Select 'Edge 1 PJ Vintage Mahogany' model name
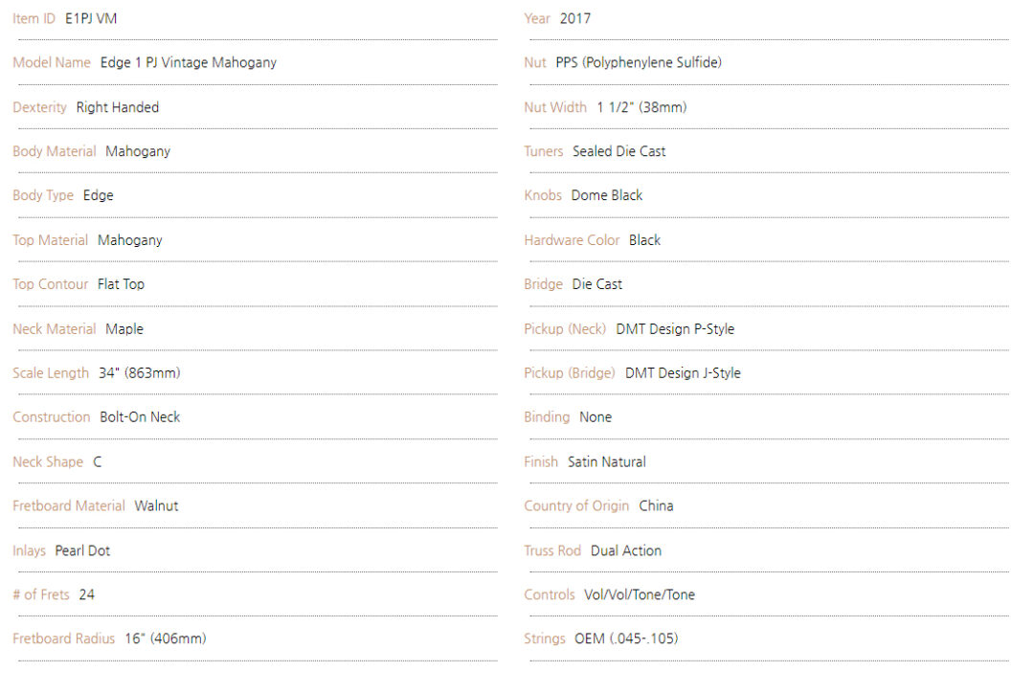 tap(189, 62)
